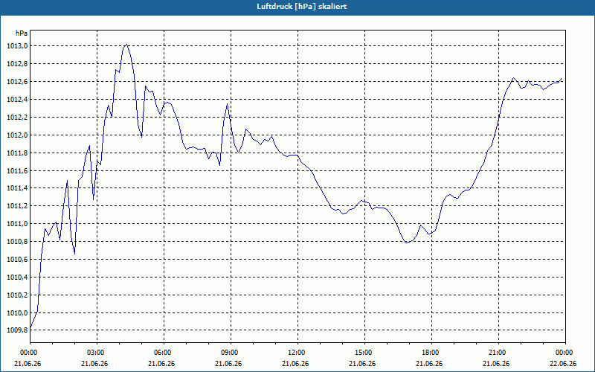This screenshot has width=595, height=372.
Task: Click the curve minimum near 17:00
Action: (x=406, y=243)
